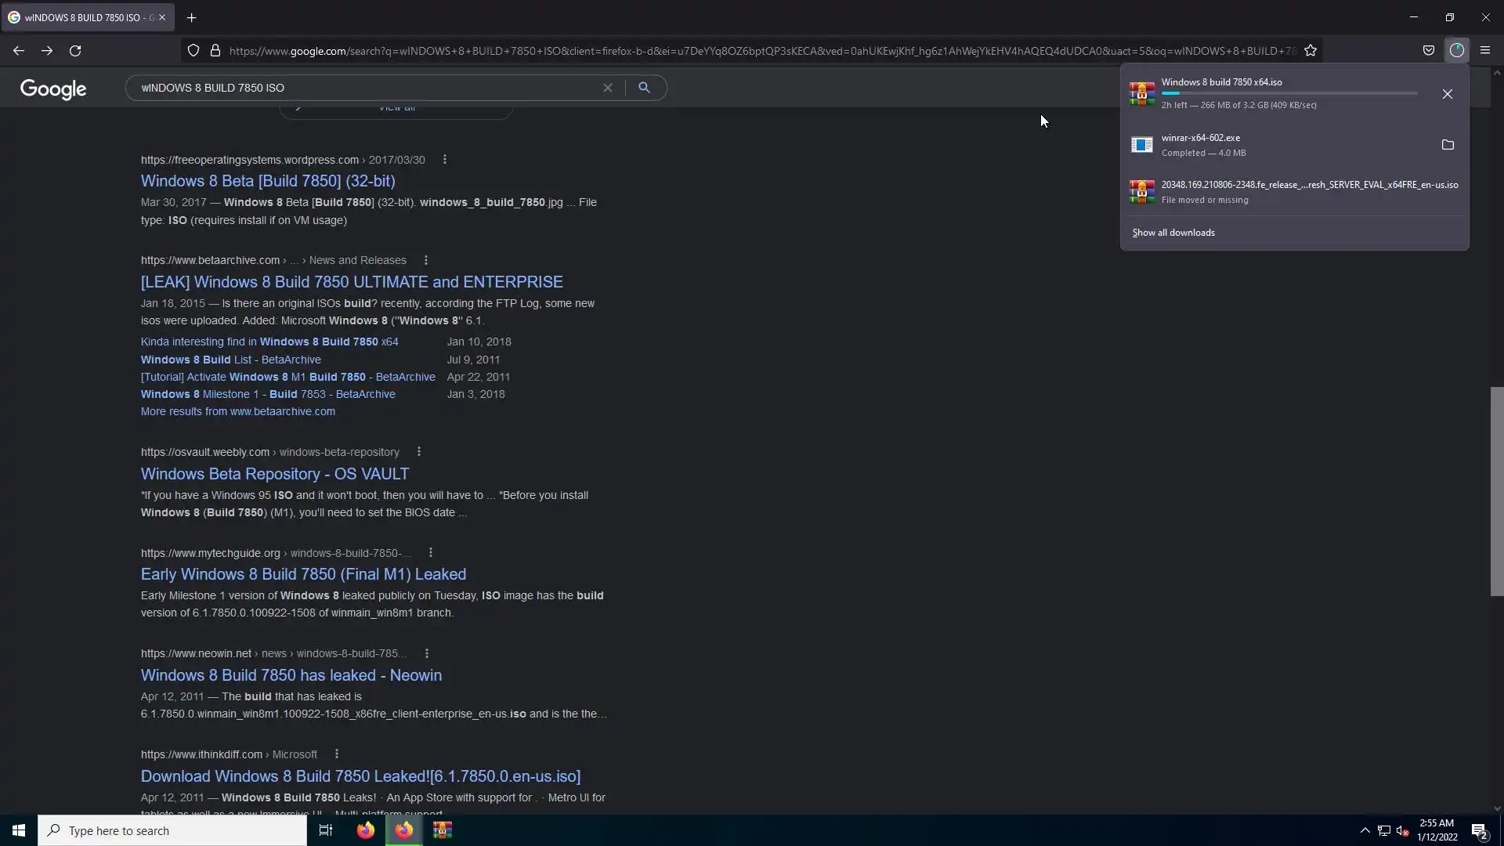This screenshot has width=1504, height=846.
Task: Cancel the Windows 8 build 7850 download
Action: pos(1448,94)
